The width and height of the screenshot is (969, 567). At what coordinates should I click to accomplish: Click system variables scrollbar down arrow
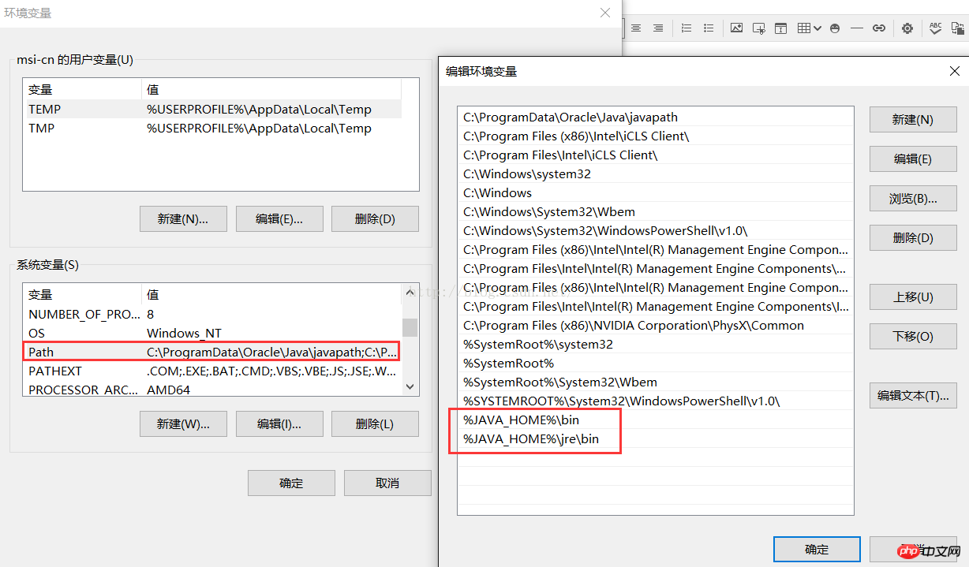point(410,386)
